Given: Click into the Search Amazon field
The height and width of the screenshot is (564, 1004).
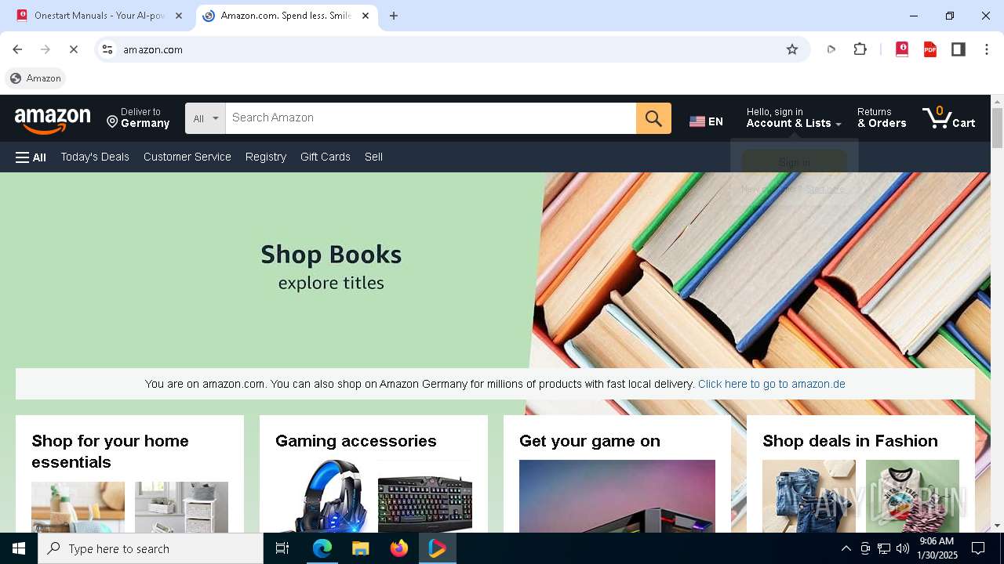Looking at the screenshot, I should coord(431,118).
